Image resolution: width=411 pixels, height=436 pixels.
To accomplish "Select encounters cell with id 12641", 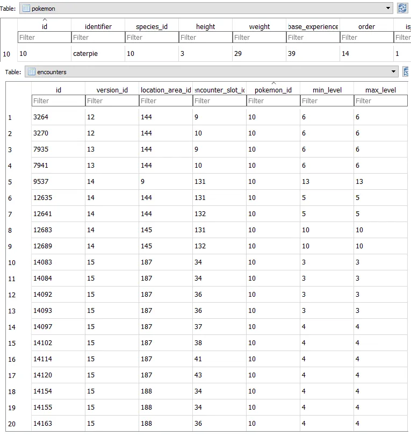I will point(59,214).
